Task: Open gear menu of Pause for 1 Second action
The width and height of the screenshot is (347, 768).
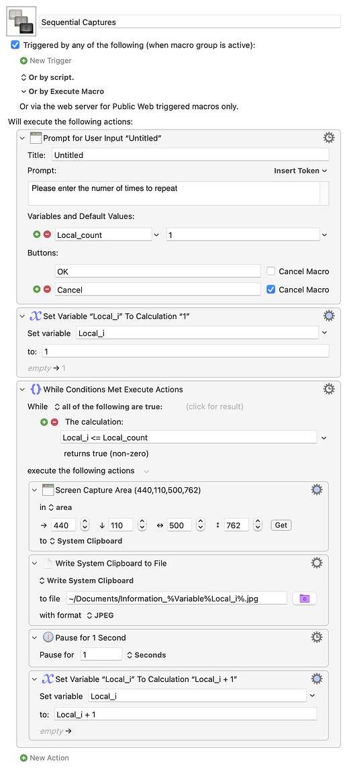Action: (317, 637)
